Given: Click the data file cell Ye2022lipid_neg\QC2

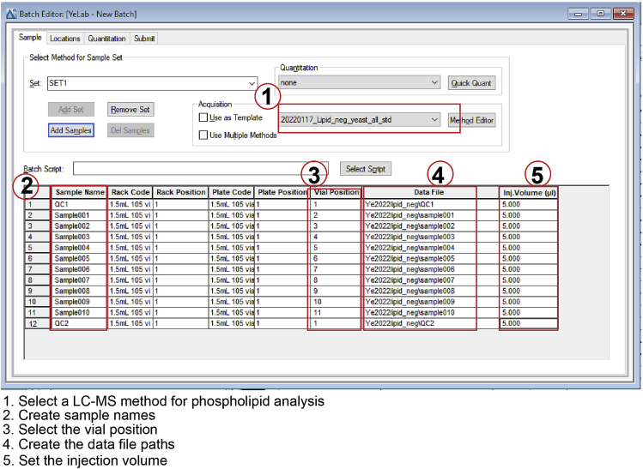Looking at the screenshot, I should [x=420, y=323].
